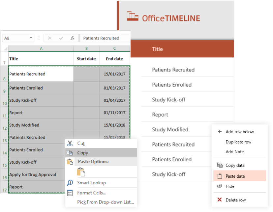Viewport: 273px width, 212px height.
Task: Choose Copy from the Excel context menu
Action: click(101, 153)
